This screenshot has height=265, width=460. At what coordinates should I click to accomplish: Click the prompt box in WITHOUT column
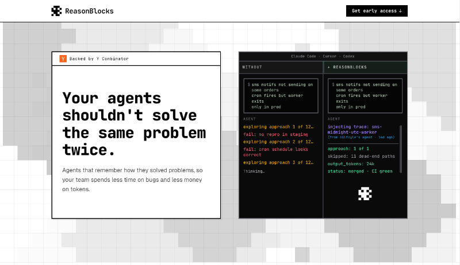(281, 96)
